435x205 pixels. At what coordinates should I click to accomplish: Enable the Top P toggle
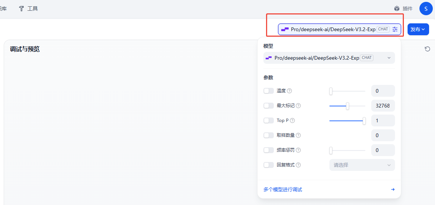click(269, 120)
